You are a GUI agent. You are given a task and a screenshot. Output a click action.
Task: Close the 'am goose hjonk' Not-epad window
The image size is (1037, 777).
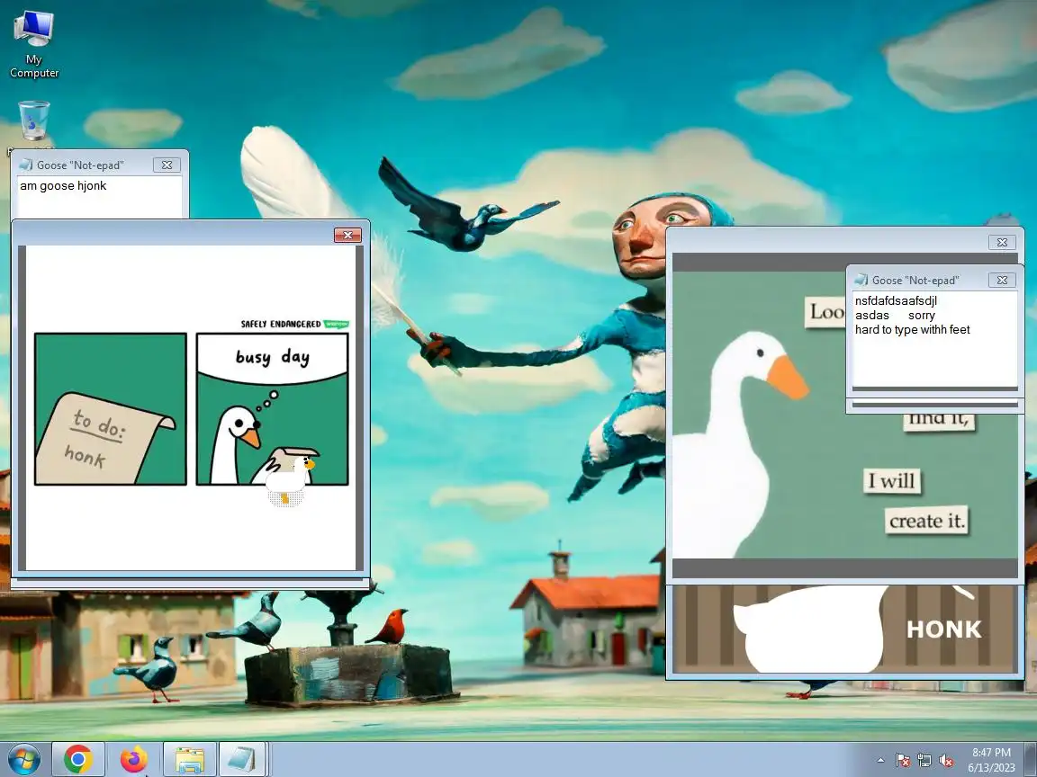[x=167, y=165]
